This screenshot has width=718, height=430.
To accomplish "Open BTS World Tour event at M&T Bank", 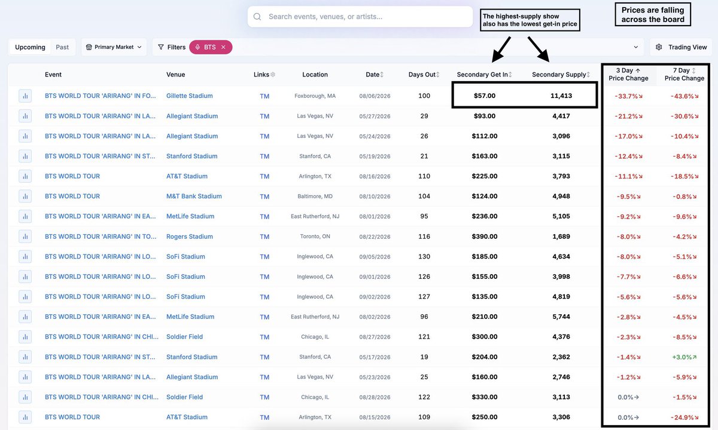I will pos(72,196).
